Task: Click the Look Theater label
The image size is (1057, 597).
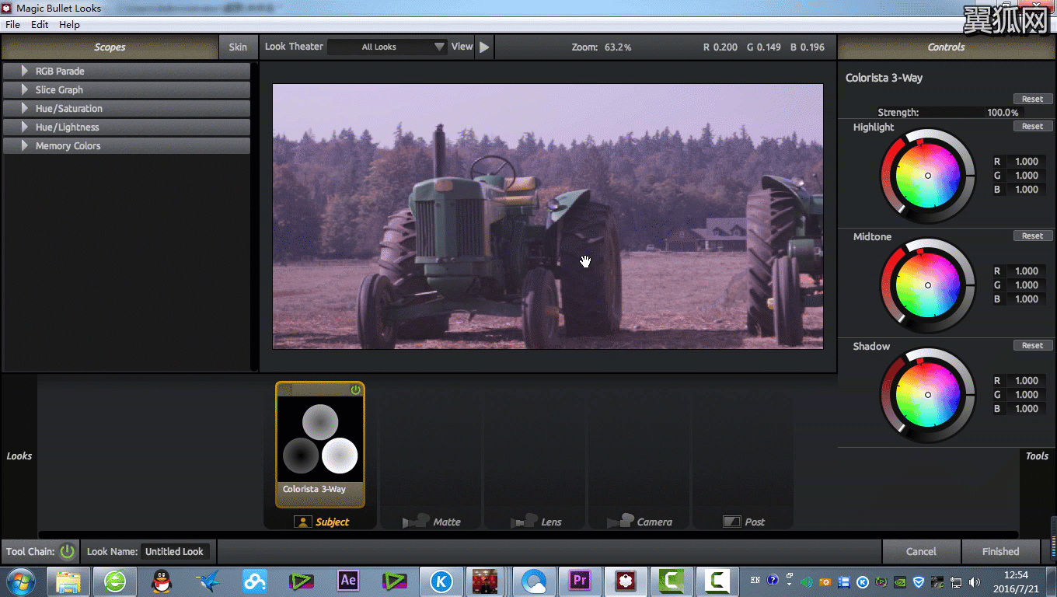Action: point(294,47)
